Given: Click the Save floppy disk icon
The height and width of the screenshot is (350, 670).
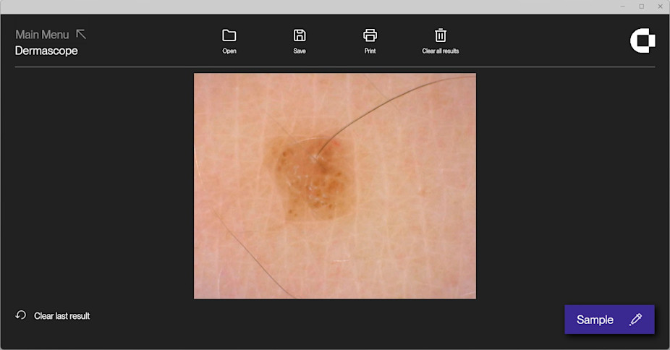Looking at the screenshot, I should tap(300, 35).
